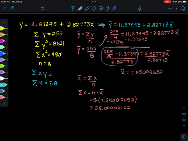Tap the three-dot multitasking handle
This screenshot has height=141, width=188.
point(94,2)
